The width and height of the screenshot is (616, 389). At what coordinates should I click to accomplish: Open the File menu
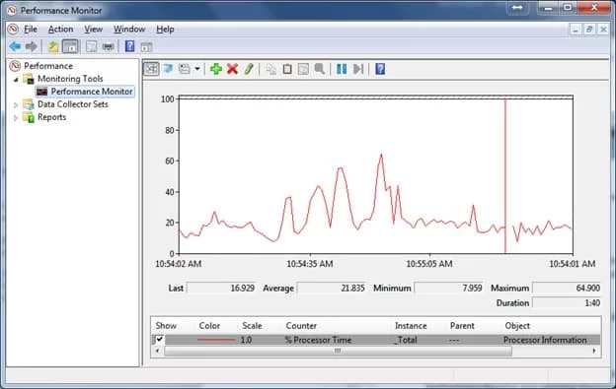[x=31, y=29]
